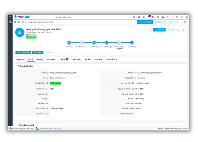The image size is (198, 142).
Task: Click the info icon next to Lý do thất bại
Action: (x=48, y=114)
